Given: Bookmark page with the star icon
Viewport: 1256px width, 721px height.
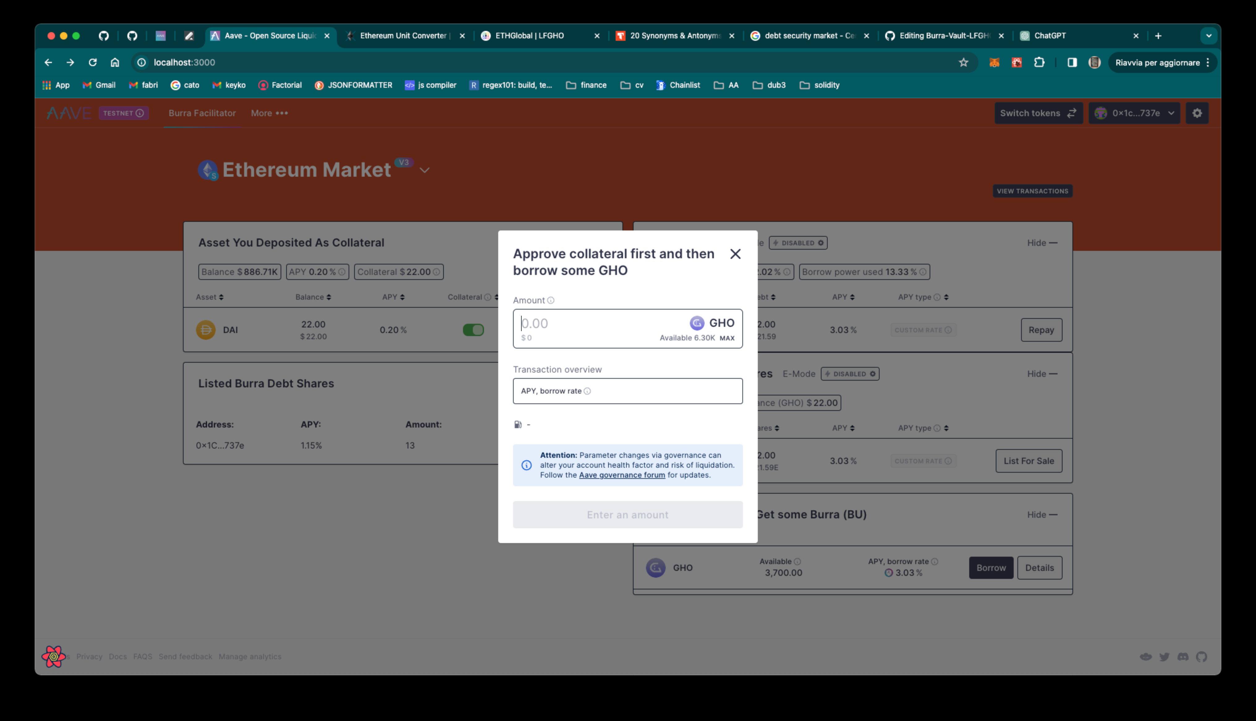Looking at the screenshot, I should [x=963, y=63].
